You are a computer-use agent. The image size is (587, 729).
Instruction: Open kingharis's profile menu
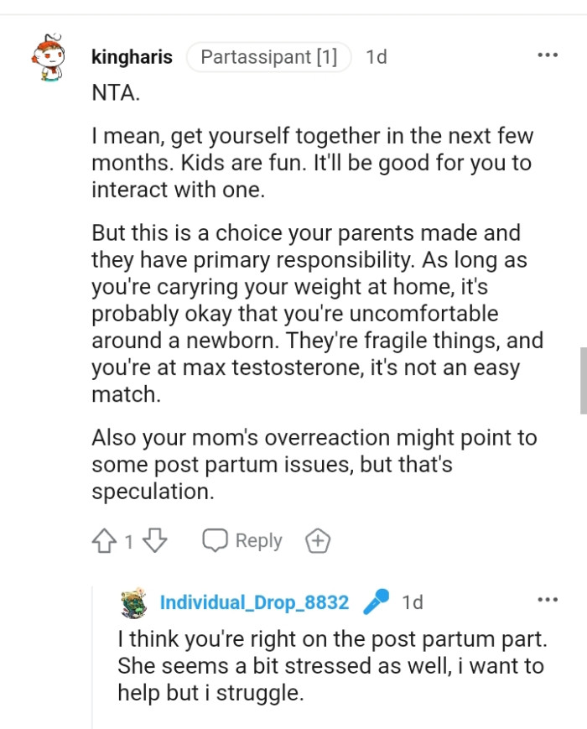(132, 57)
